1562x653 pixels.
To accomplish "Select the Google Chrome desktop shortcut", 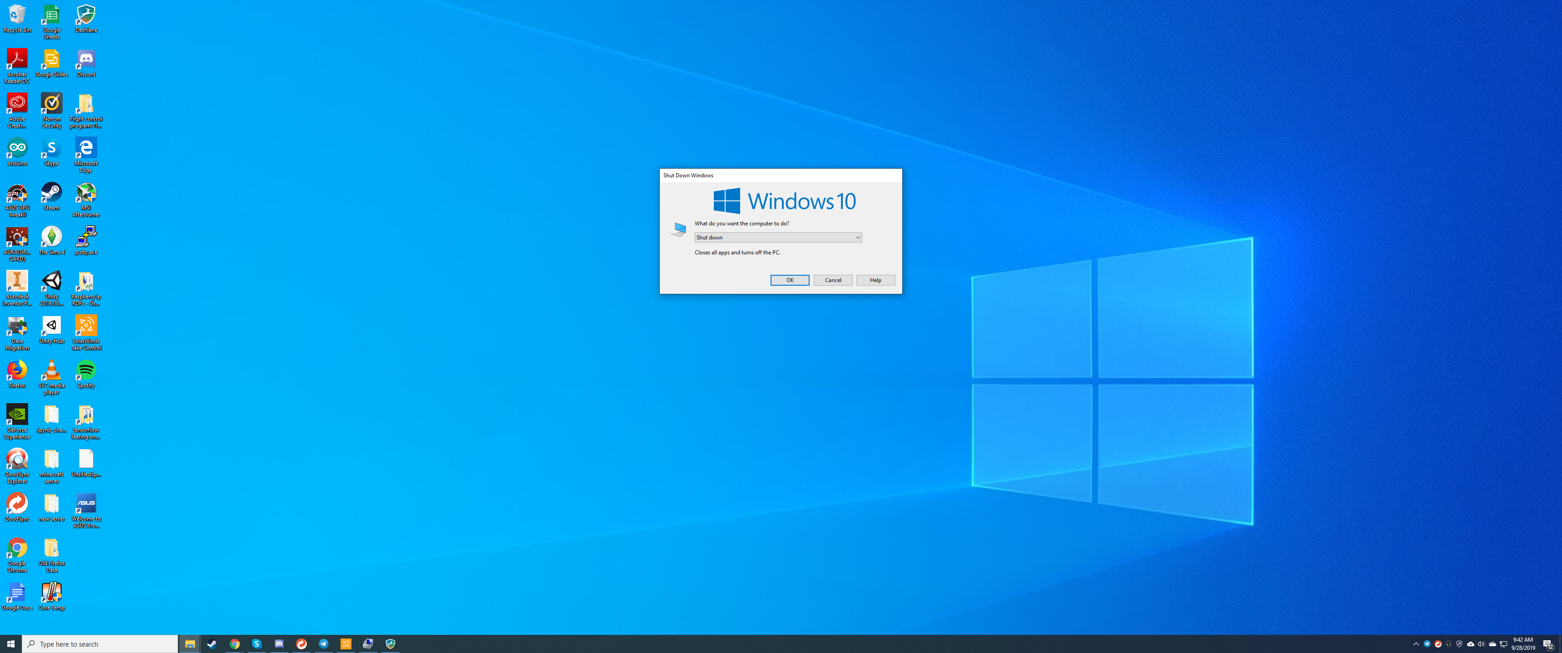I will click(17, 556).
